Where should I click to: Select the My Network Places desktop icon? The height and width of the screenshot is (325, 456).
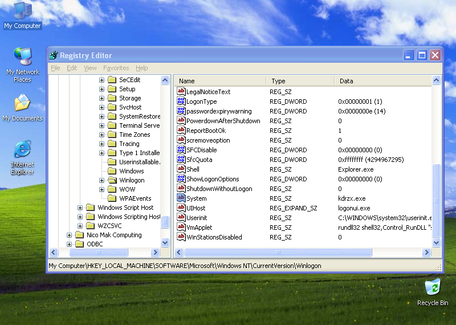22,64
